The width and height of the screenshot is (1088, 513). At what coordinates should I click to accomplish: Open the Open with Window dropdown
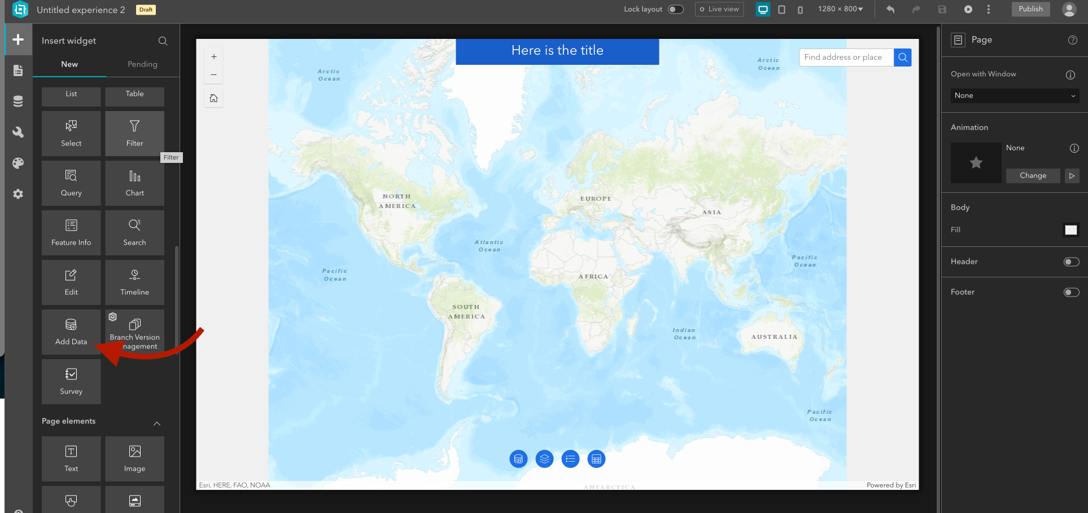(1013, 95)
